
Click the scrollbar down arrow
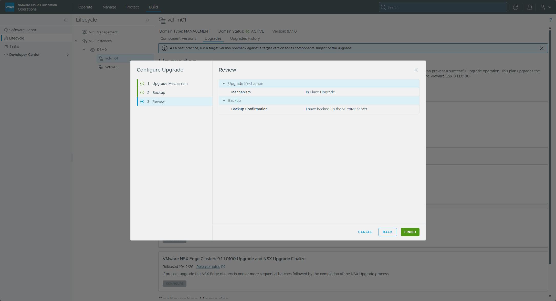[x=550, y=296]
